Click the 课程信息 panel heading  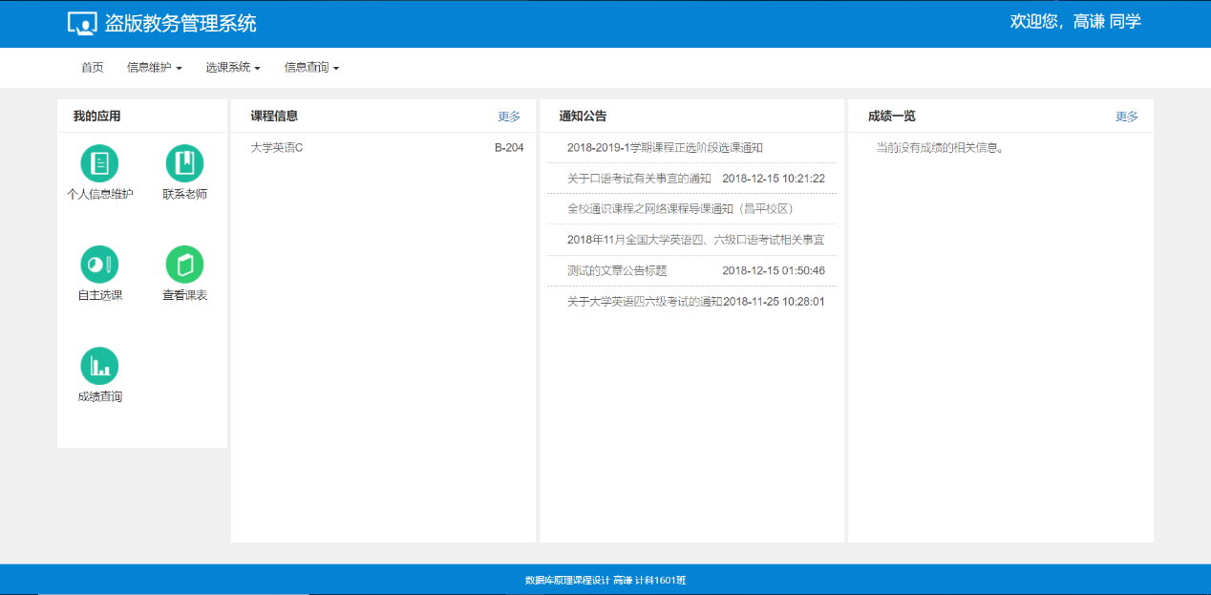275,117
